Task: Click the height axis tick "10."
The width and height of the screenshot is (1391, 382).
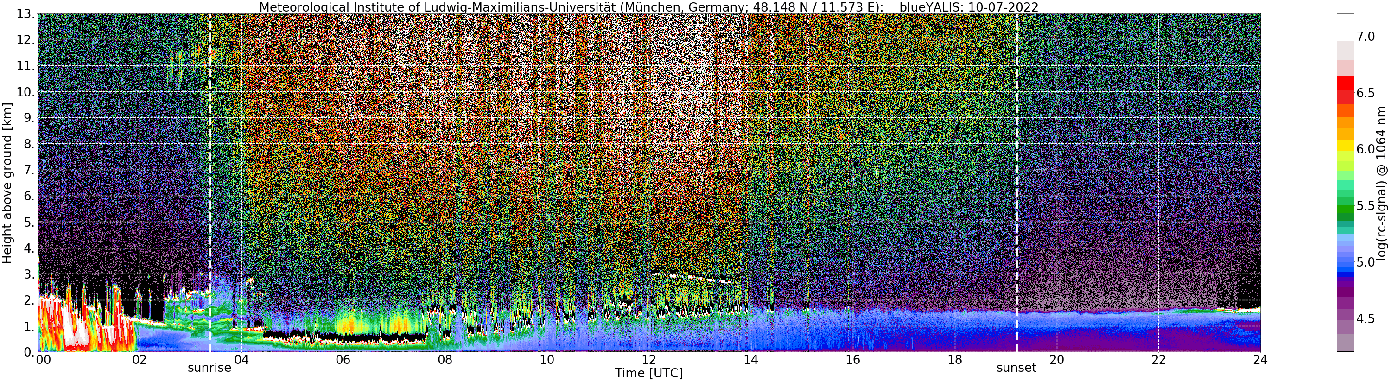Action: pyautogui.click(x=25, y=92)
